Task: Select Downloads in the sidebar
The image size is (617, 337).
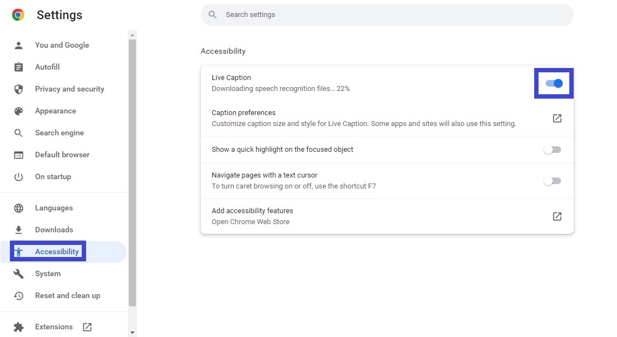Action: [54, 230]
